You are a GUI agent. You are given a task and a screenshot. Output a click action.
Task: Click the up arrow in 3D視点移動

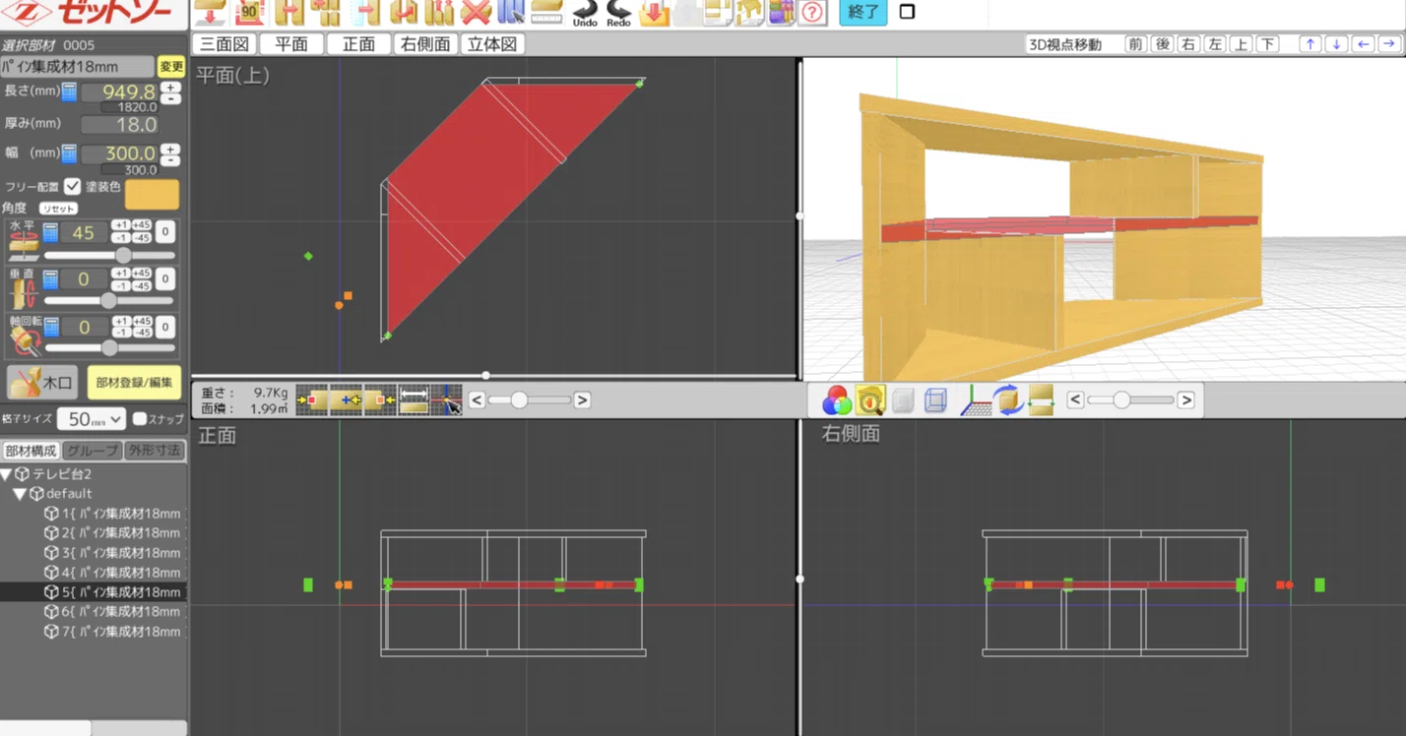pos(1310,44)
